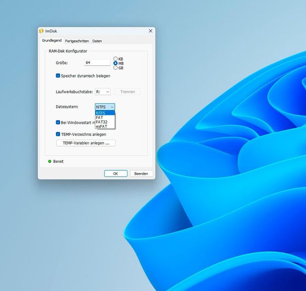Viewport: 306px width, 291px height.
Task: Click the Trennen button
Action: point(128,92)
